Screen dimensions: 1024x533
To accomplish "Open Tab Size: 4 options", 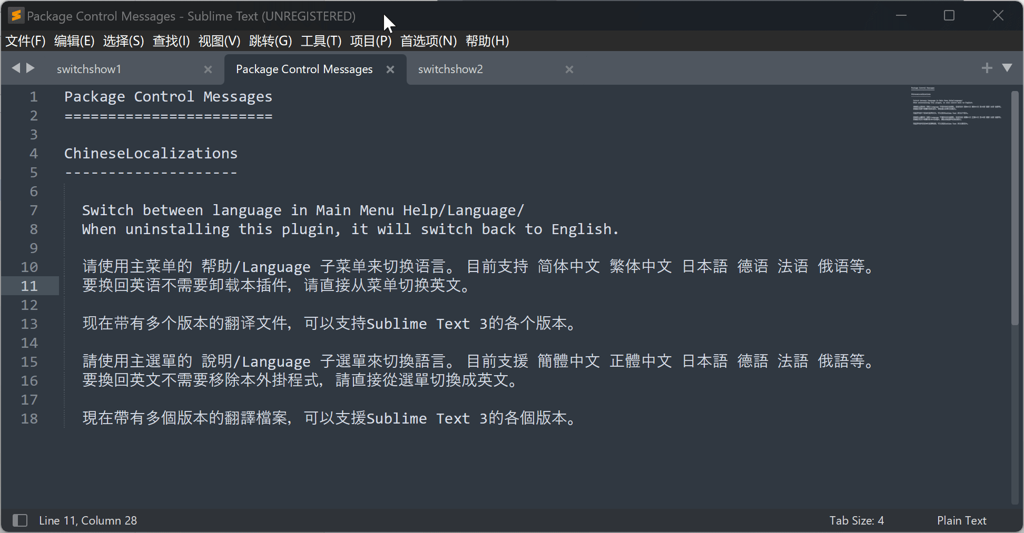I will click(856, 520).
